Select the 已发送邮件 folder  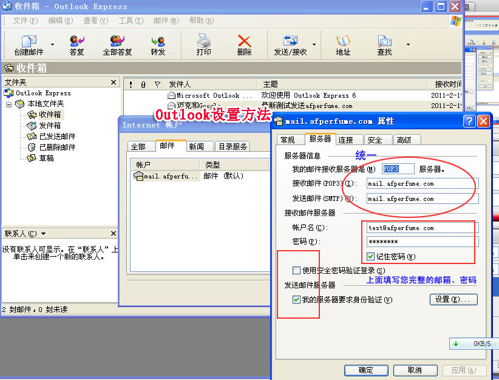(57, 137)
